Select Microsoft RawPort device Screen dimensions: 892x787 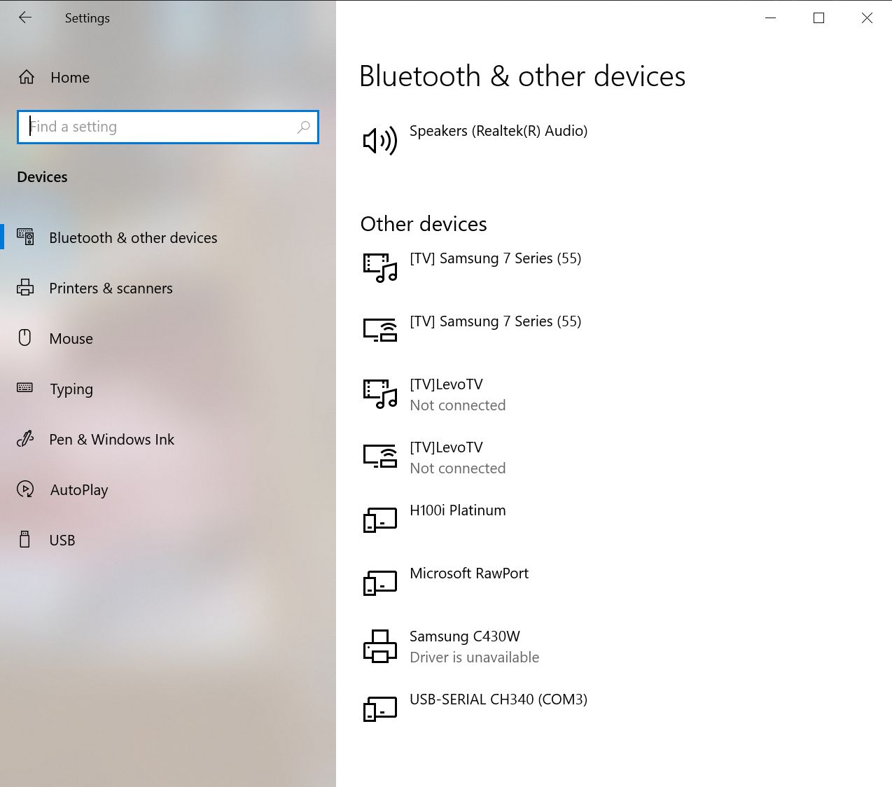click(469, 573)
